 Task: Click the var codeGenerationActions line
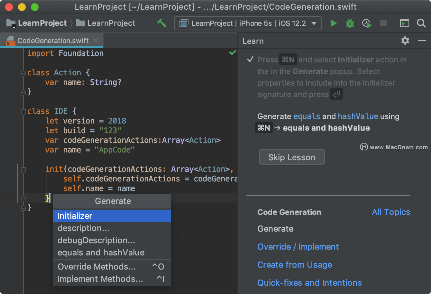133,140
